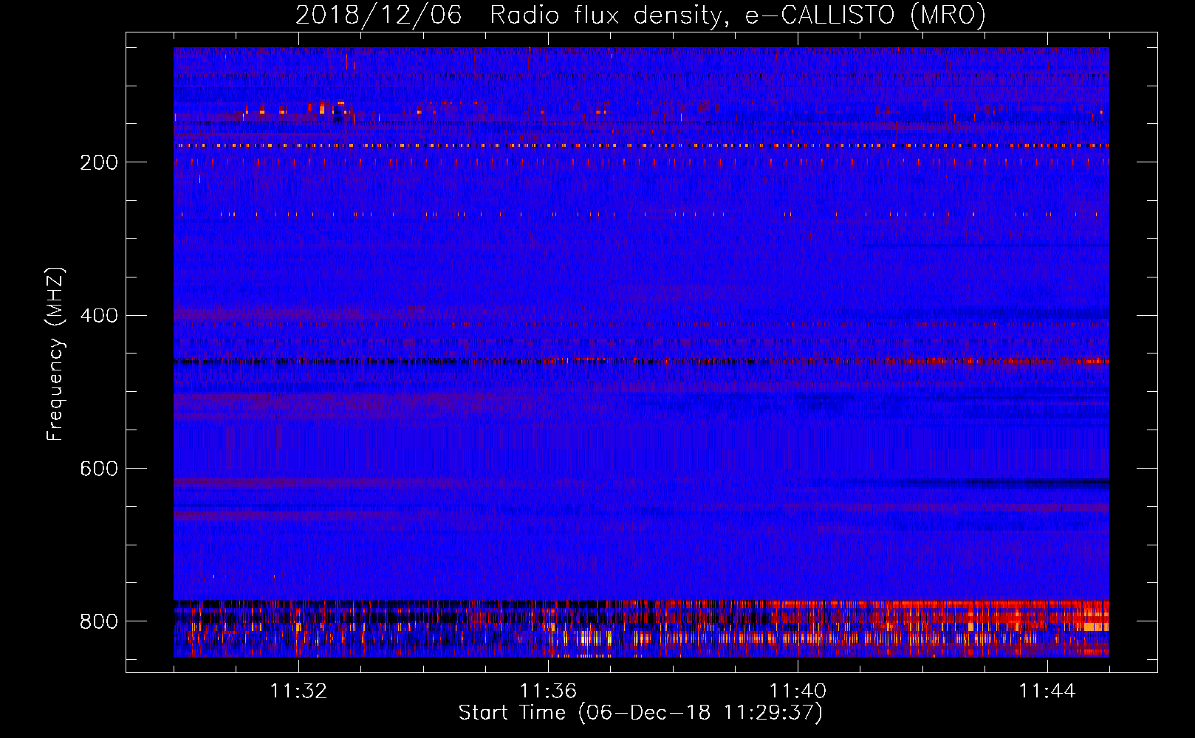Click the 'Frequency (MHZ)' axis label
This screenshot has height=738, width=1195.
coord(55,354)
